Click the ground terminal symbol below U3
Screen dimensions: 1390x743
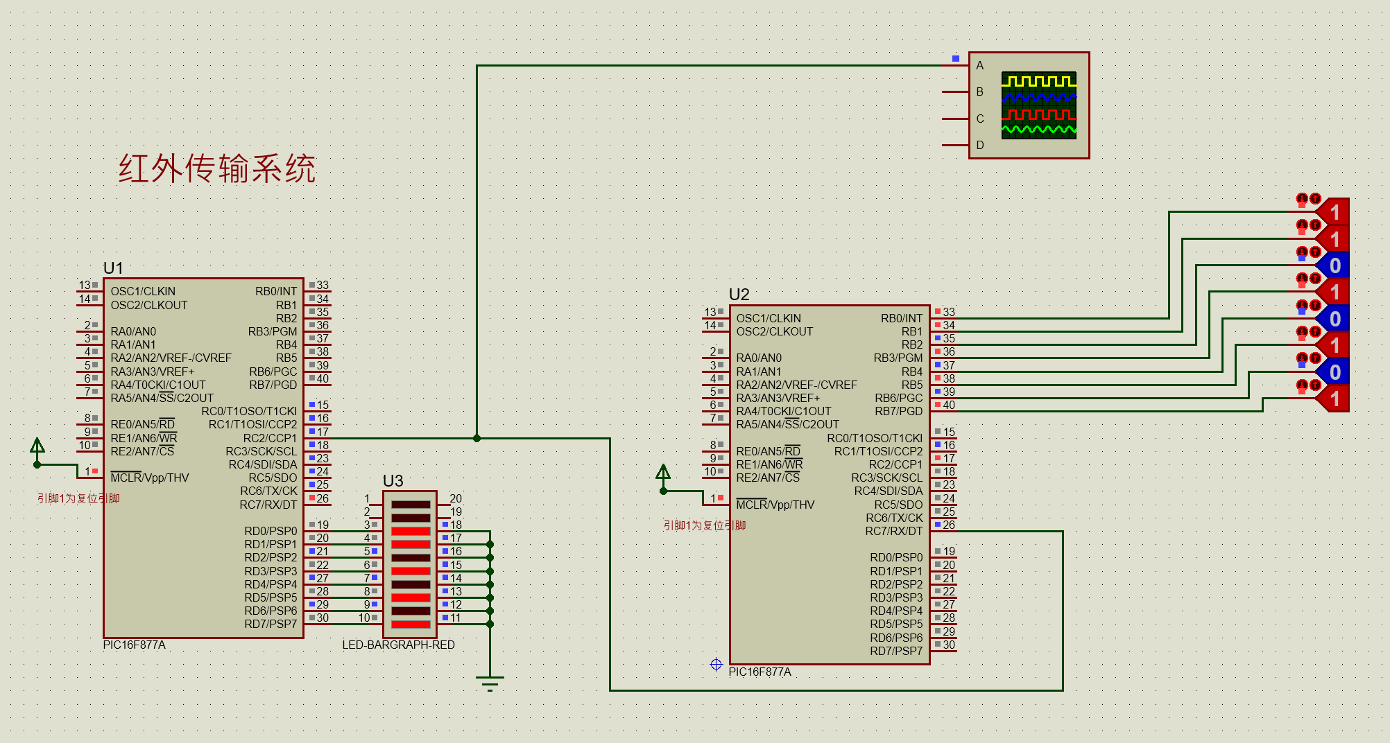point(490,682)
